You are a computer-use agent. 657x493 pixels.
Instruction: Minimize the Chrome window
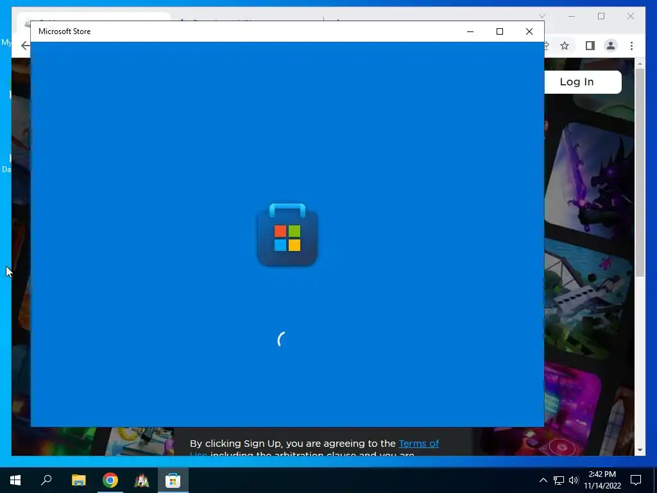click(572, 16)
